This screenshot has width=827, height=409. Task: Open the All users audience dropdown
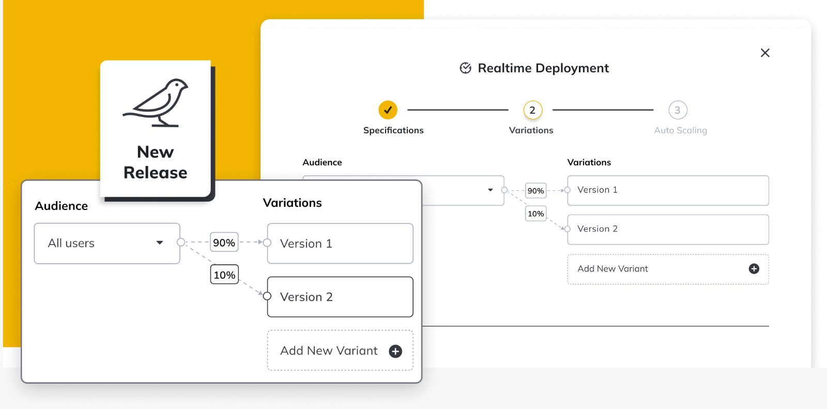[x=107, y=244]
